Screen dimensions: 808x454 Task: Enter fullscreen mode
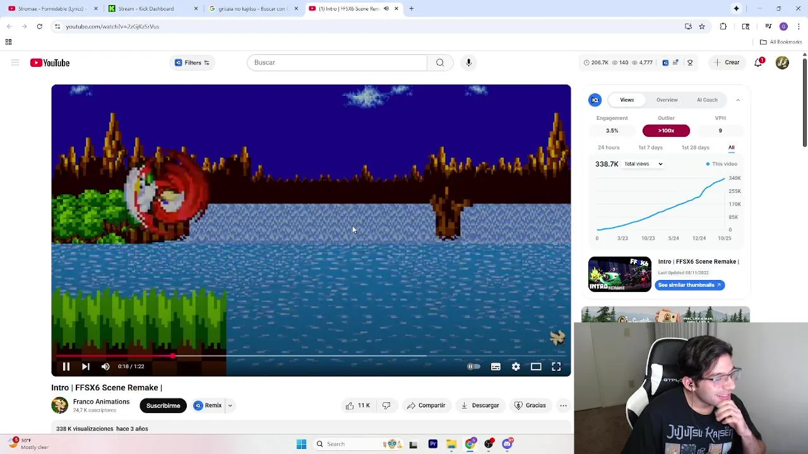(556, 366)
